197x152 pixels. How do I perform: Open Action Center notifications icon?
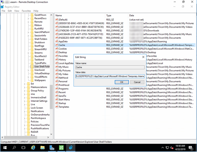tap(191, 148)
